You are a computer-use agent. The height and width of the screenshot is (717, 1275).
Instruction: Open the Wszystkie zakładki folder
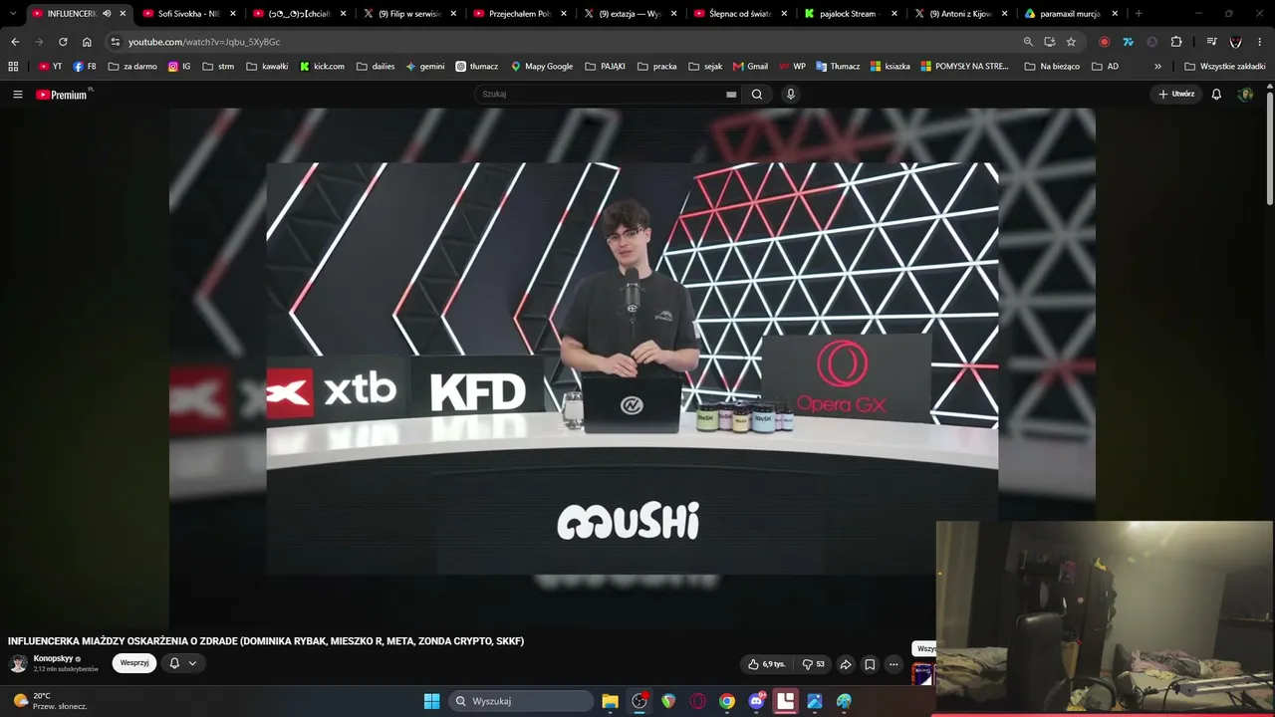coord(1225,67)
